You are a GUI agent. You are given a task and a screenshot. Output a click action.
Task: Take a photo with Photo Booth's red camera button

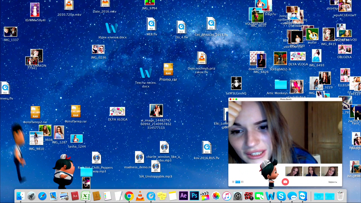[285, 182]
